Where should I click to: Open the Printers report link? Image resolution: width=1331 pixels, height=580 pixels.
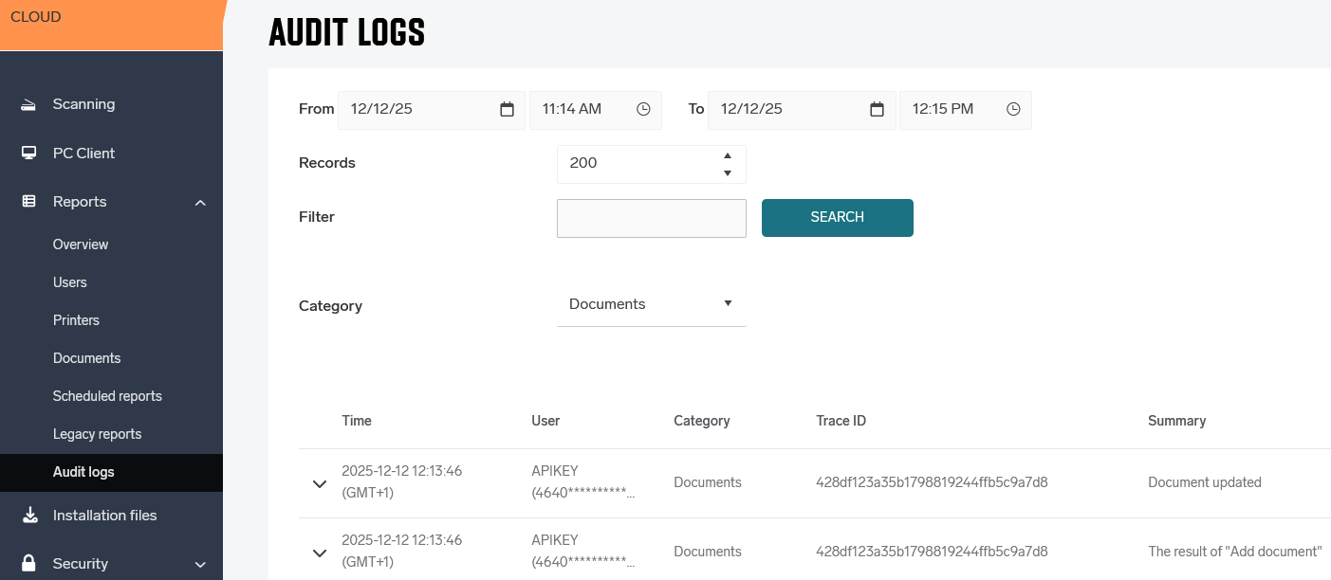click(x=76, y=320)
